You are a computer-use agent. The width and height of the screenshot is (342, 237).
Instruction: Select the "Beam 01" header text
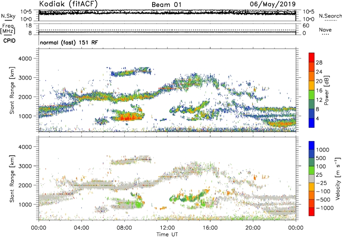tap(166, 5)
